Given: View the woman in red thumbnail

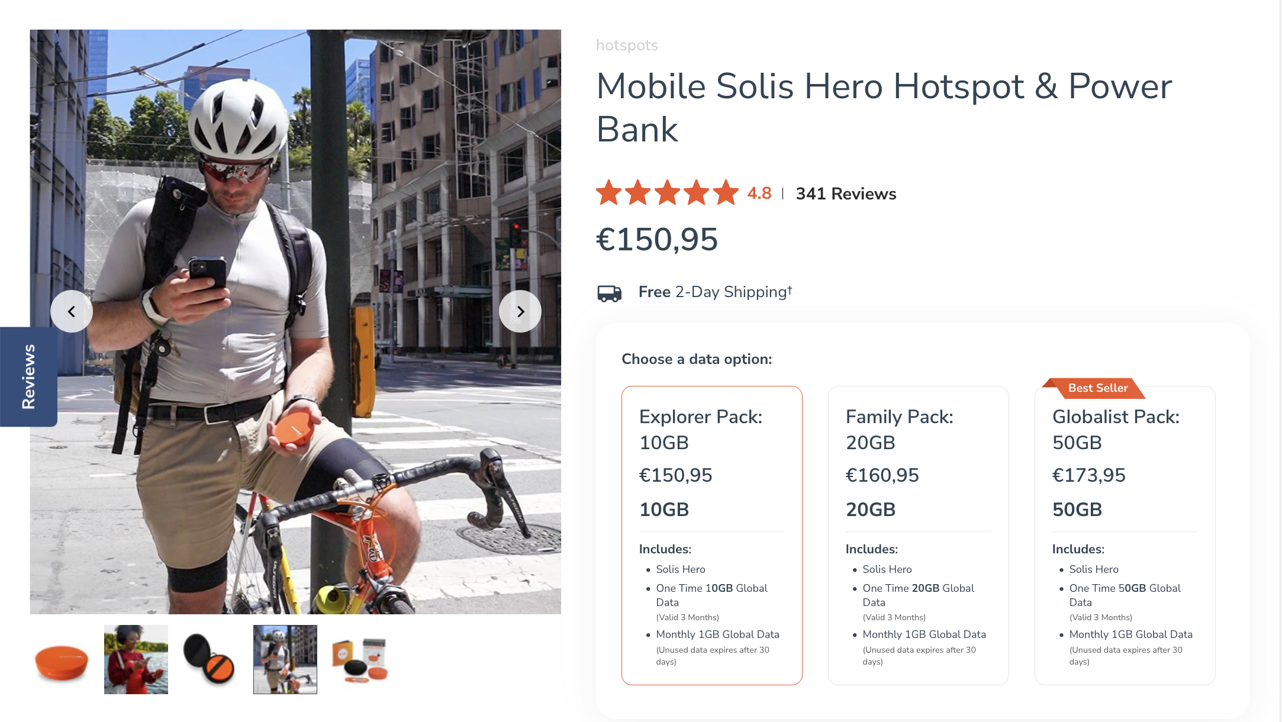Looking at the screenshot, I should coord(136,660).
